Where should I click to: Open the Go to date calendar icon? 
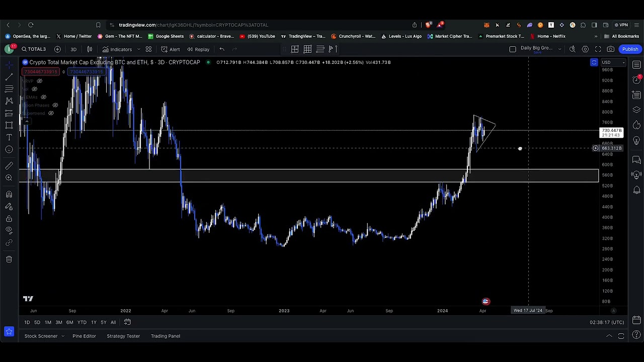coord(127,322)
